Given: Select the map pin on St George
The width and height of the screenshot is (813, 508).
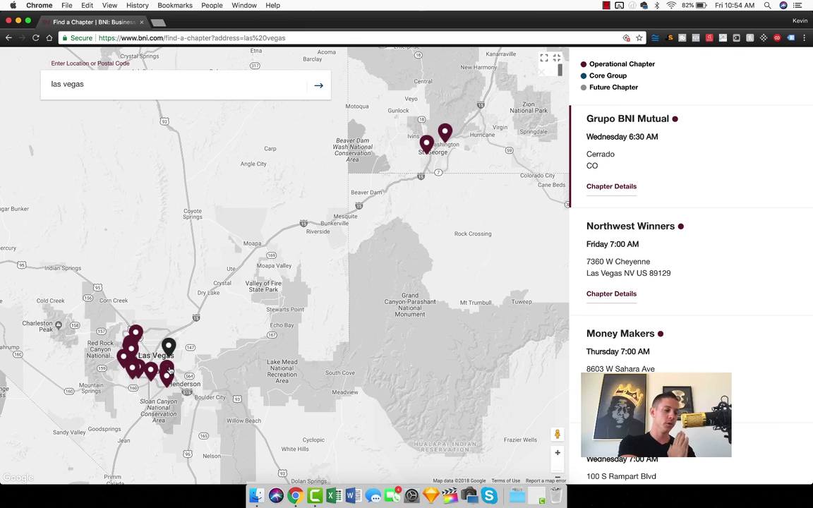Looking at the screenshot, I should 427,145.
